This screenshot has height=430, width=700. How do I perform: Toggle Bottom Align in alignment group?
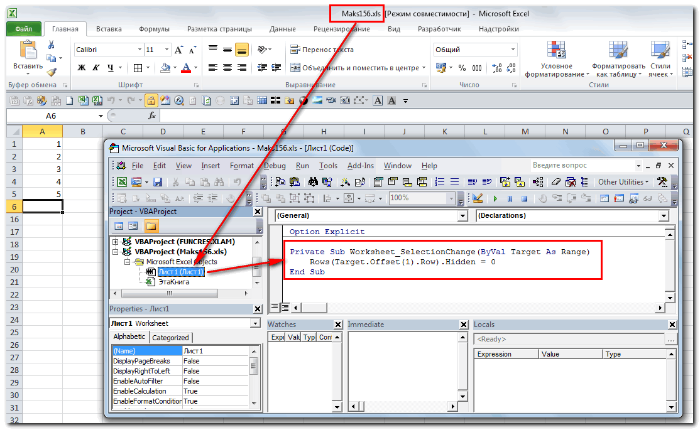coord(242,50)
